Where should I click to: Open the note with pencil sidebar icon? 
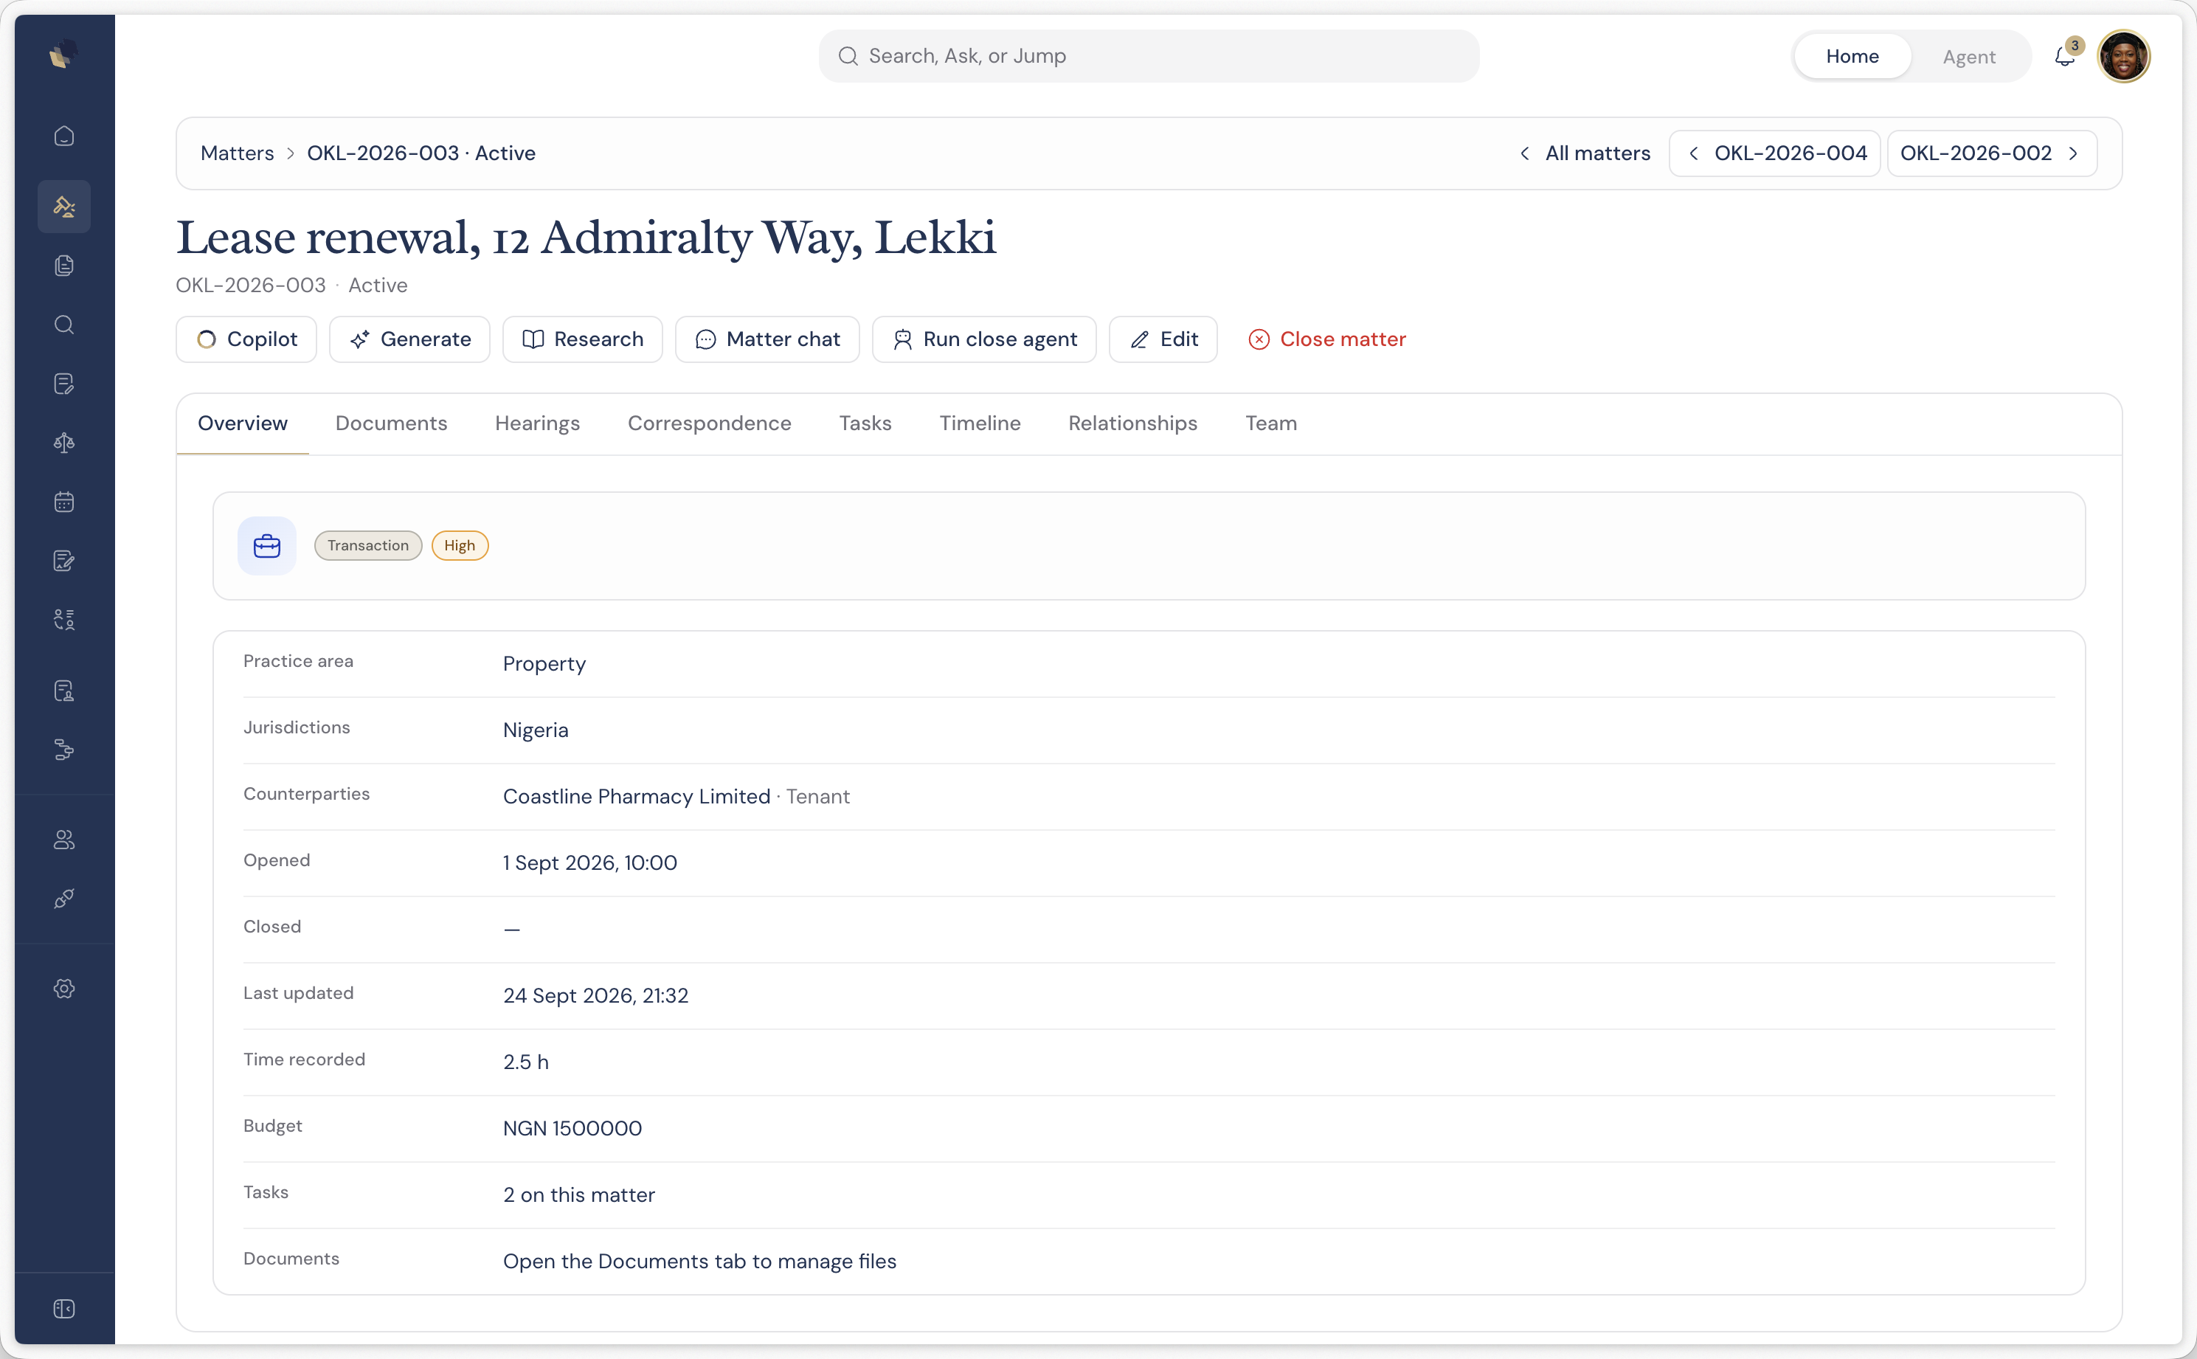pos(63,384)
